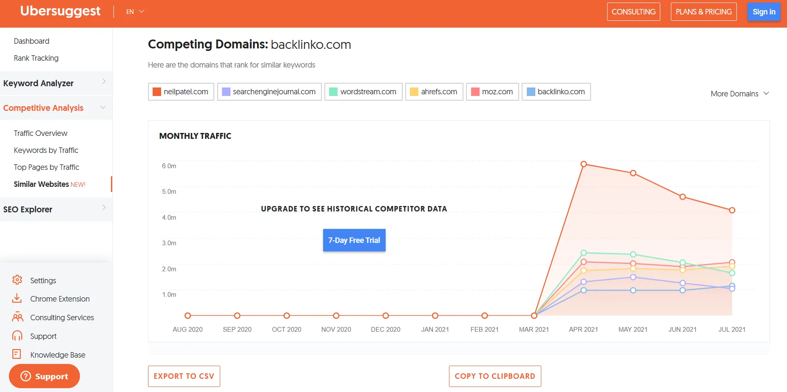Expand the Keyword Analyzer section
This screenshot has height=392, width=787.
(x=55, y=83)
